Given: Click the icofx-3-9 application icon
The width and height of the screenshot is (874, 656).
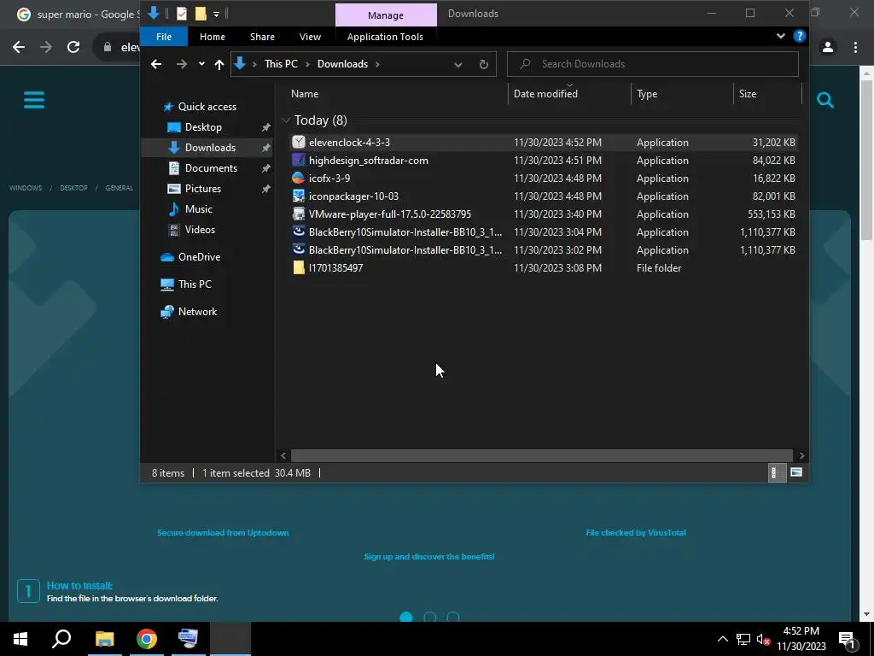Looking at the screenshot, I should point(299,178).
